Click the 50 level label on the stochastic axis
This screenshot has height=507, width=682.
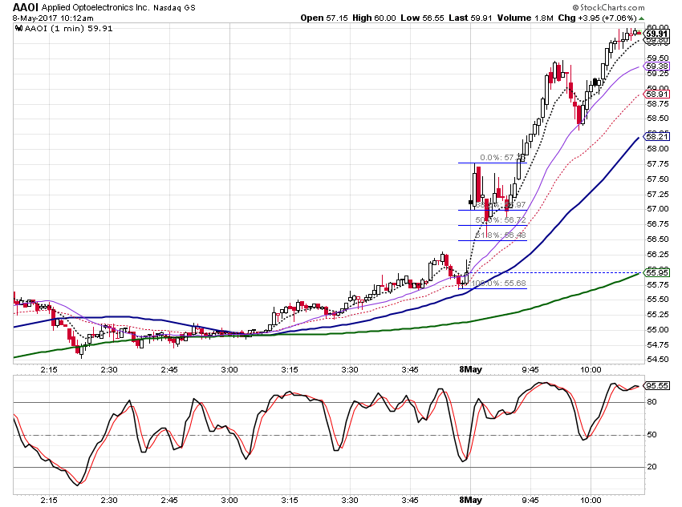point(652,434)
